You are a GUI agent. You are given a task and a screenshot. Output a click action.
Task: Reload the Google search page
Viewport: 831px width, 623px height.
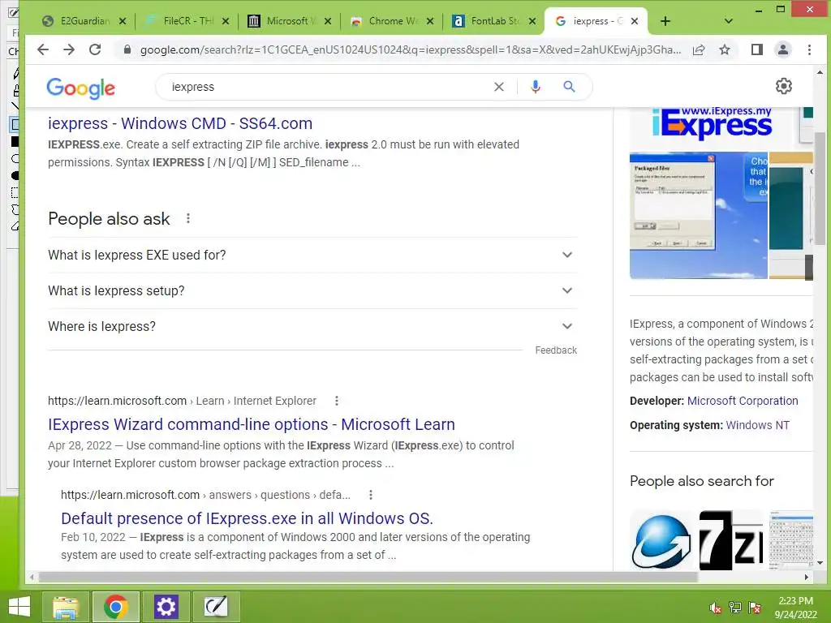point(95,49)
